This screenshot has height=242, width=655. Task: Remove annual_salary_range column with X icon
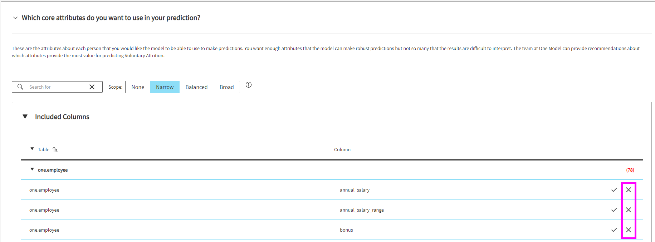click(x=629, y=210)
